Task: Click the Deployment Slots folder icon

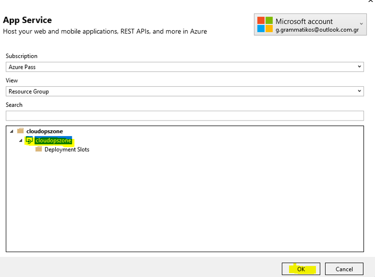Action: tap(39, 149)
